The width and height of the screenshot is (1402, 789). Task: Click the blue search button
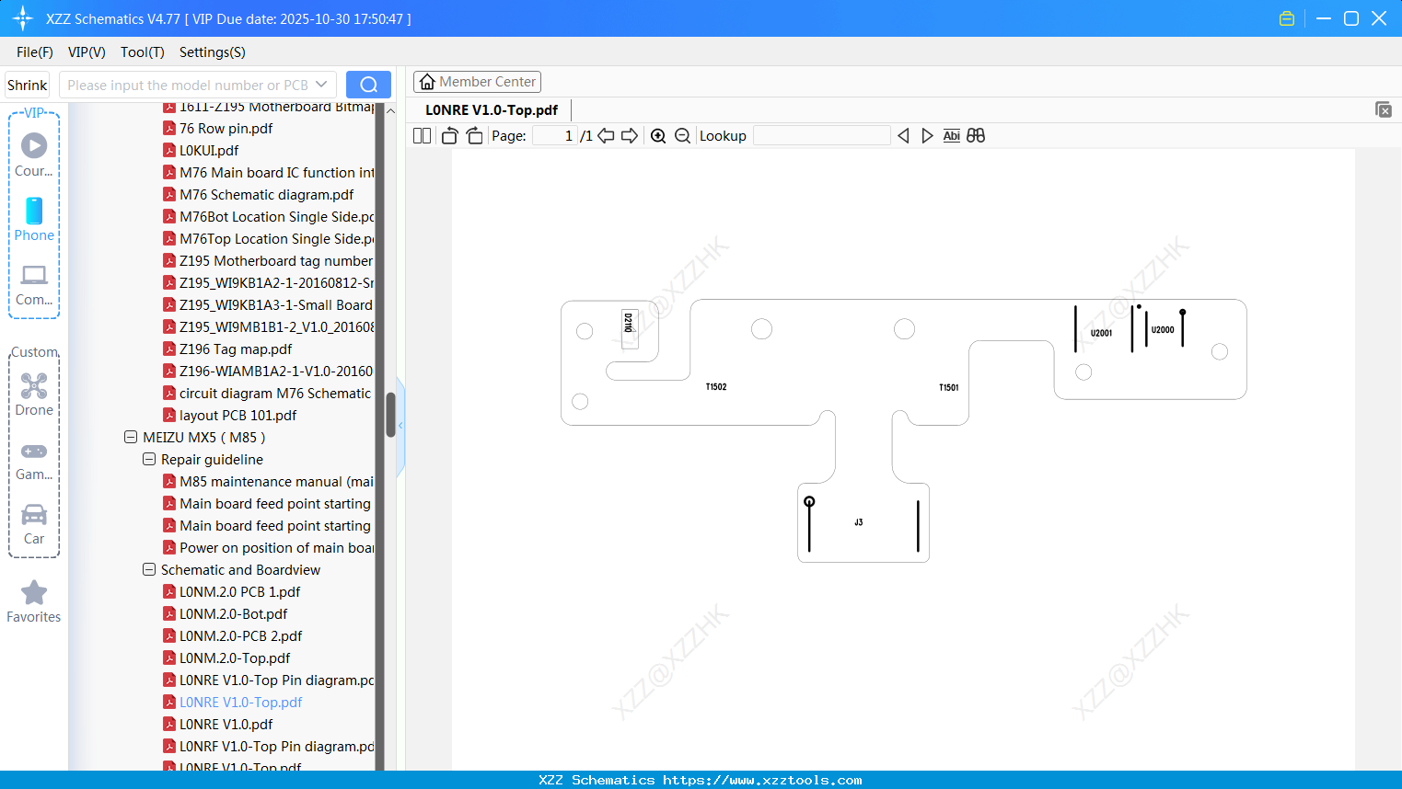coord(368,85)
